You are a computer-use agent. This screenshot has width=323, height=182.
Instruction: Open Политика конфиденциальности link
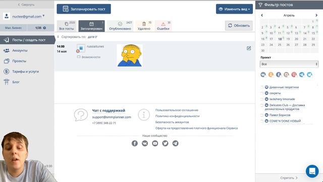coord(177,116)
